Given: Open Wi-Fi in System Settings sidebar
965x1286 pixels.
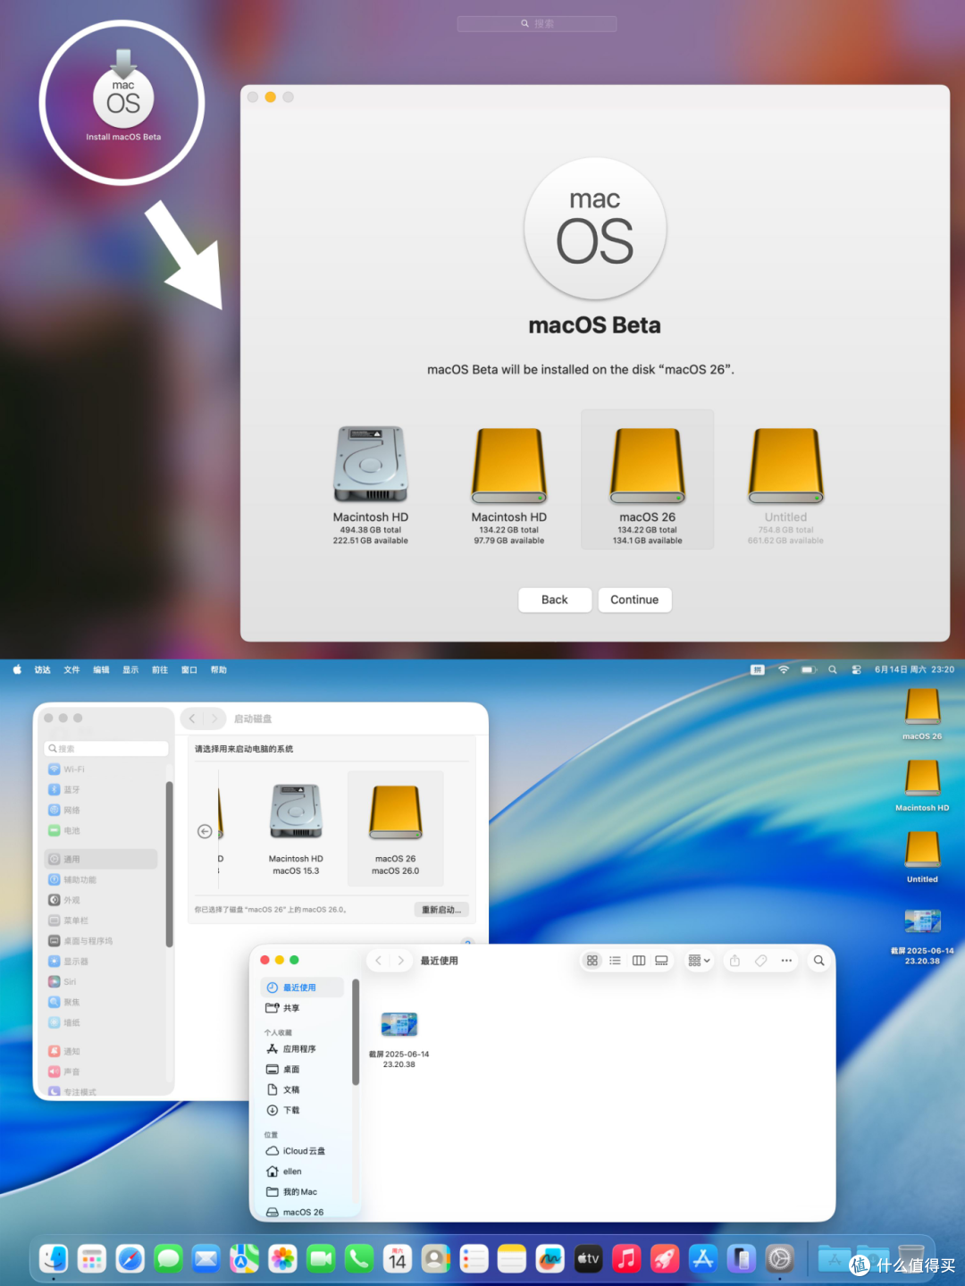Looking at the screenshot, I should [100, 769].
